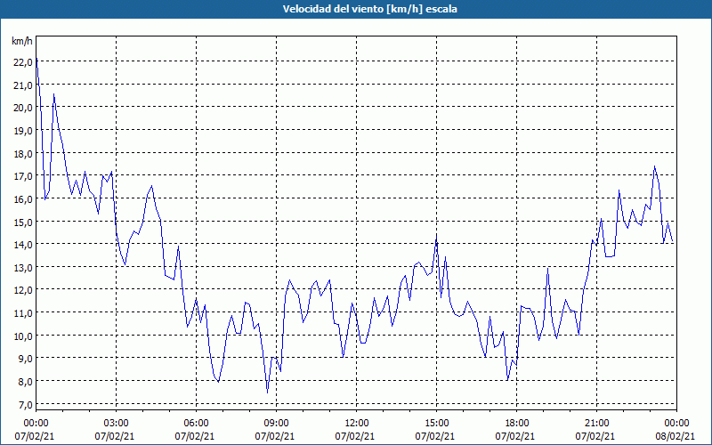Click the 17,0 y-axis value
This screenshot has height=445, width=712.
pos(23,176)
